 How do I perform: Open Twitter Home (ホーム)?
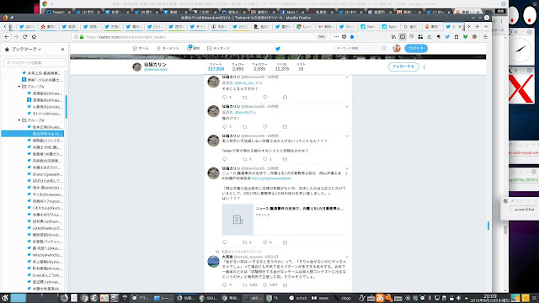pos(141,49)
